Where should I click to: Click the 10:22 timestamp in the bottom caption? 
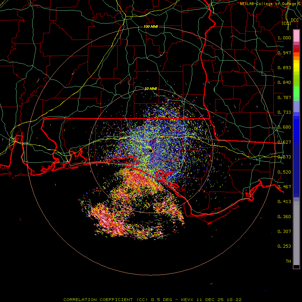(x=234, y=300)
